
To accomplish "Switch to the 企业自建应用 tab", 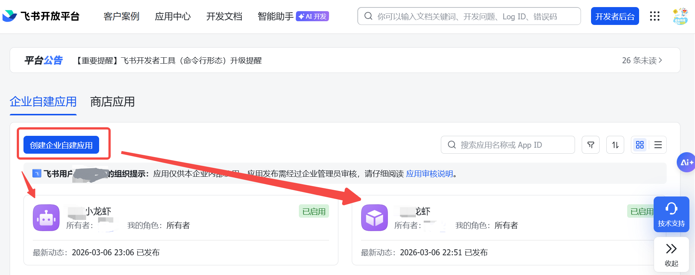I will coord(43,102).
